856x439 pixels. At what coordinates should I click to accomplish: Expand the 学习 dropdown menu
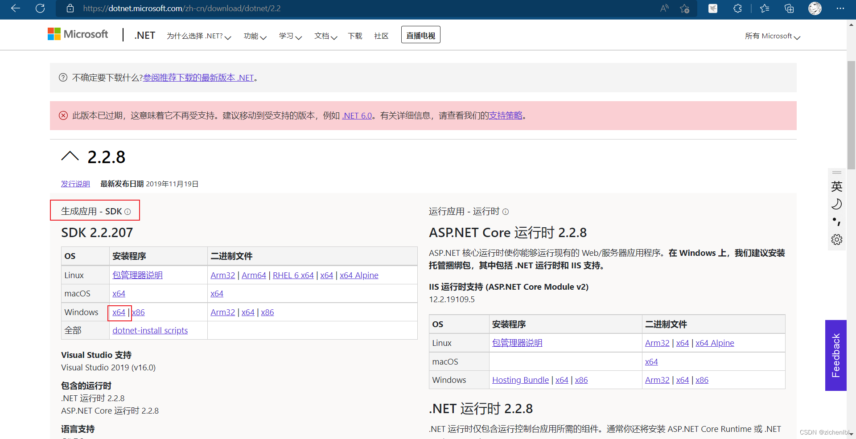click(290, 36)
